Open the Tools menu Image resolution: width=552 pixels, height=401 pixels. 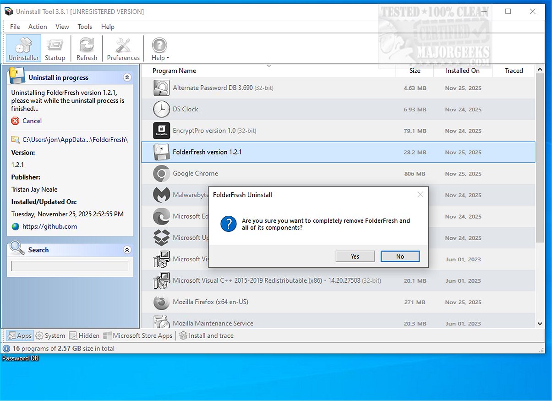pos(85,27)
